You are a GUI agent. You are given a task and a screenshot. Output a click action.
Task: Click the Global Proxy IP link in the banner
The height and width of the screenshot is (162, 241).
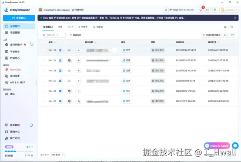point(171,18)
